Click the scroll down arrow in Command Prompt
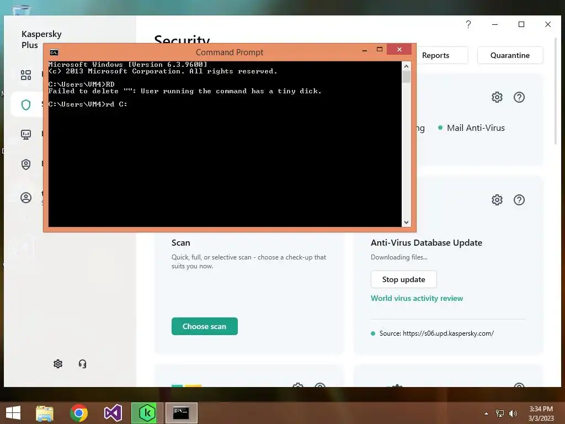This screenshot has height=424, width=565. [406, 222]
